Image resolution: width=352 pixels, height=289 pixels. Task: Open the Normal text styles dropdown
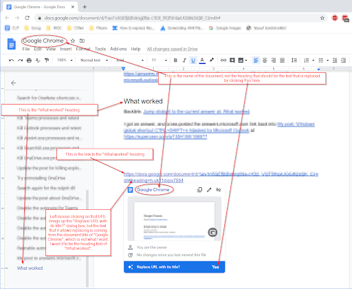click(94, 60)
